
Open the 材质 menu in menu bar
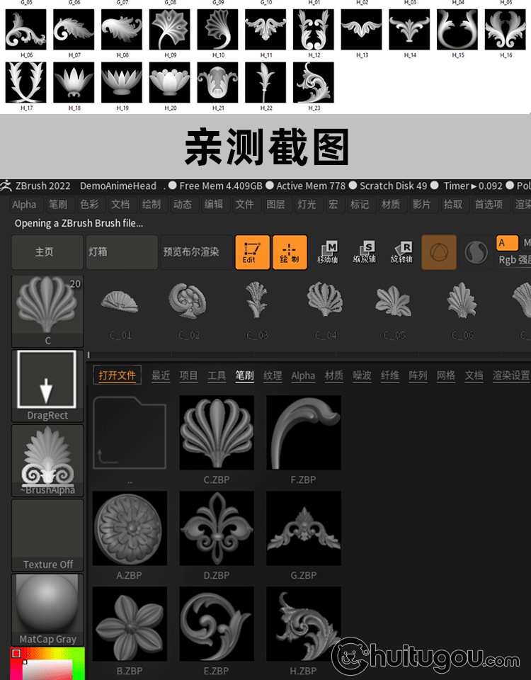391,204
